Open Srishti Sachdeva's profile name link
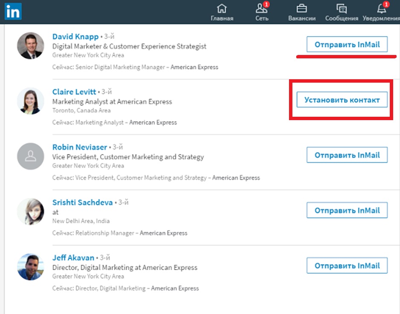 [x=82, y=202]
